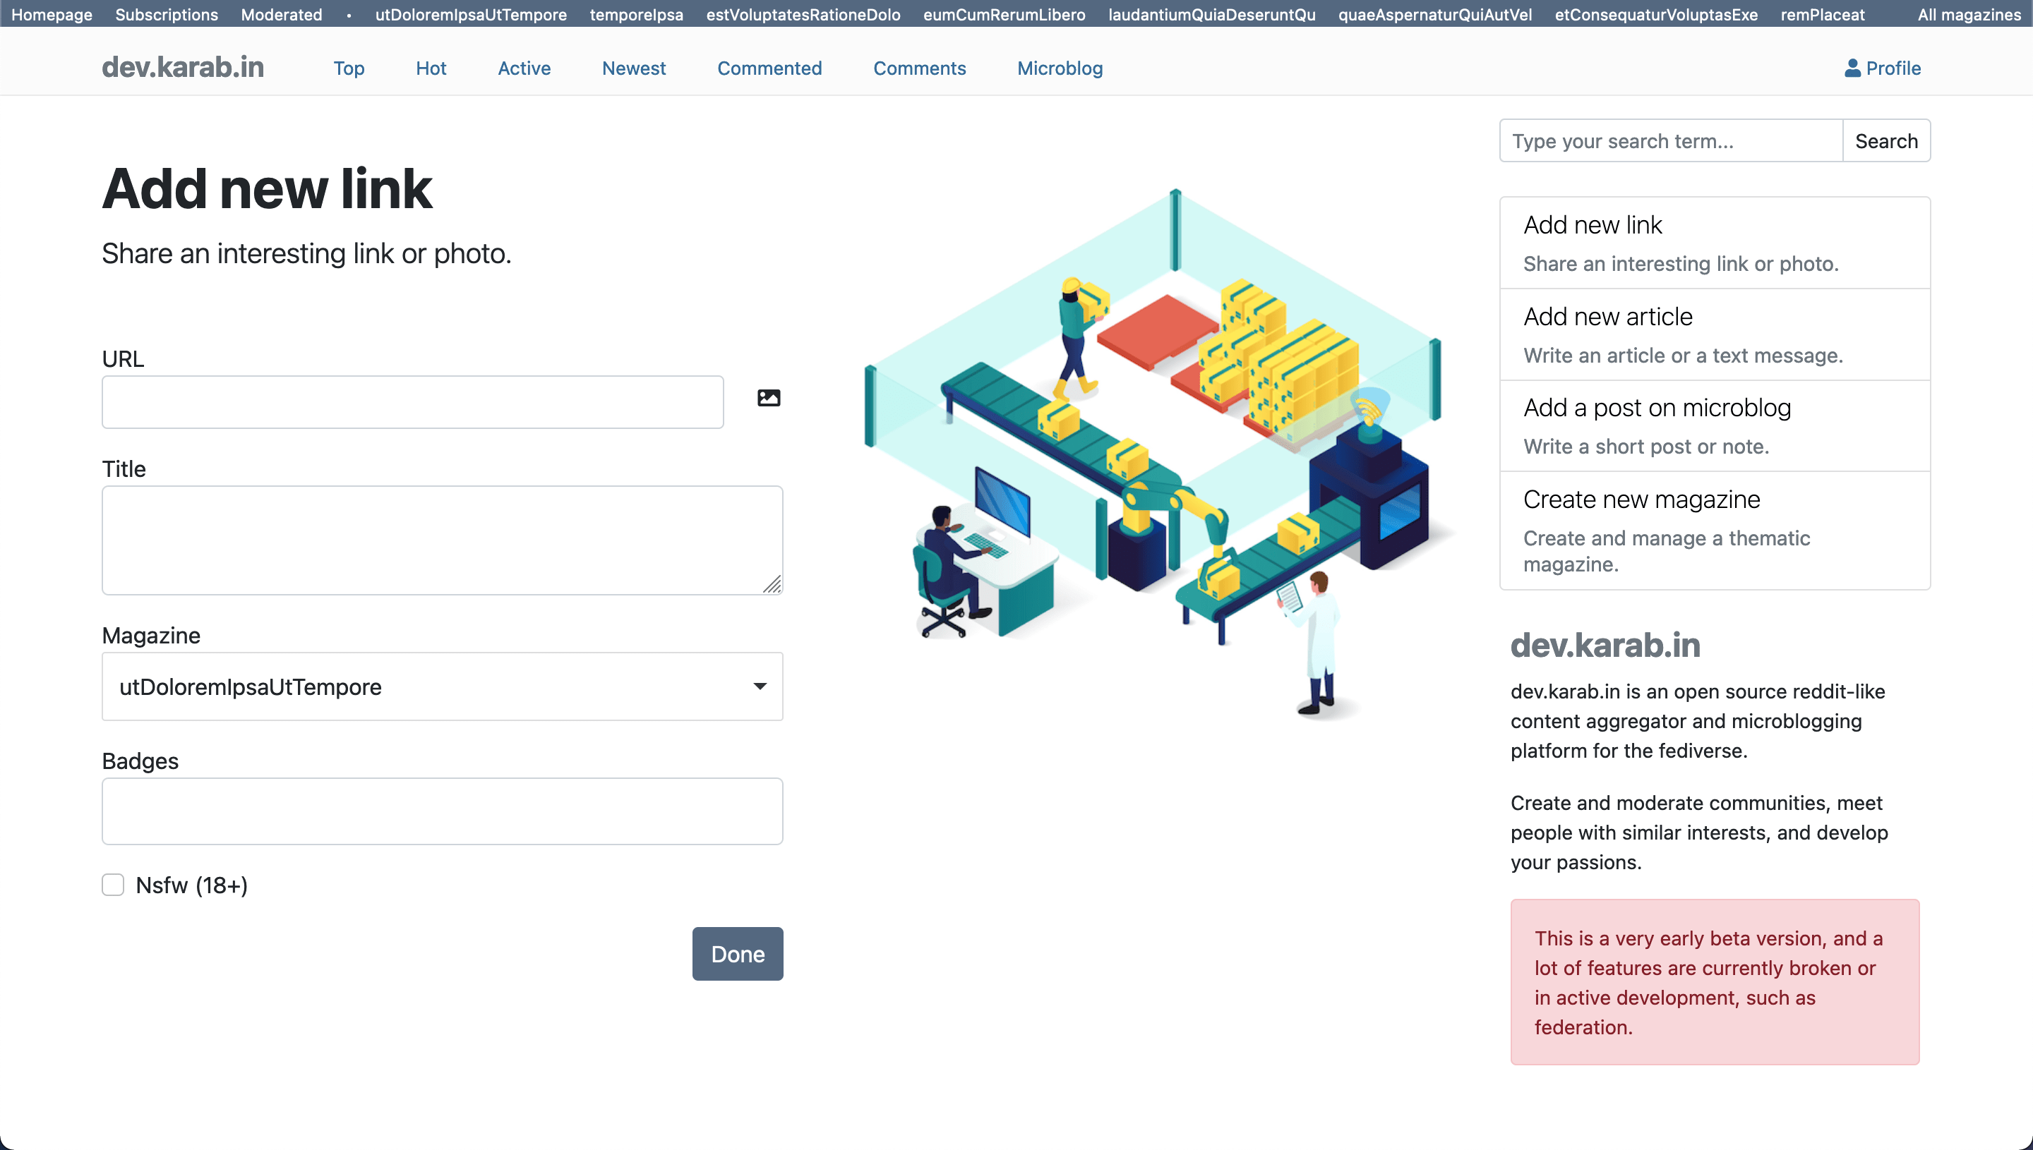This screenshot has width=2033, height=1150.
Task: Go to Subscriptions in top bar
Action: point(166,14)
